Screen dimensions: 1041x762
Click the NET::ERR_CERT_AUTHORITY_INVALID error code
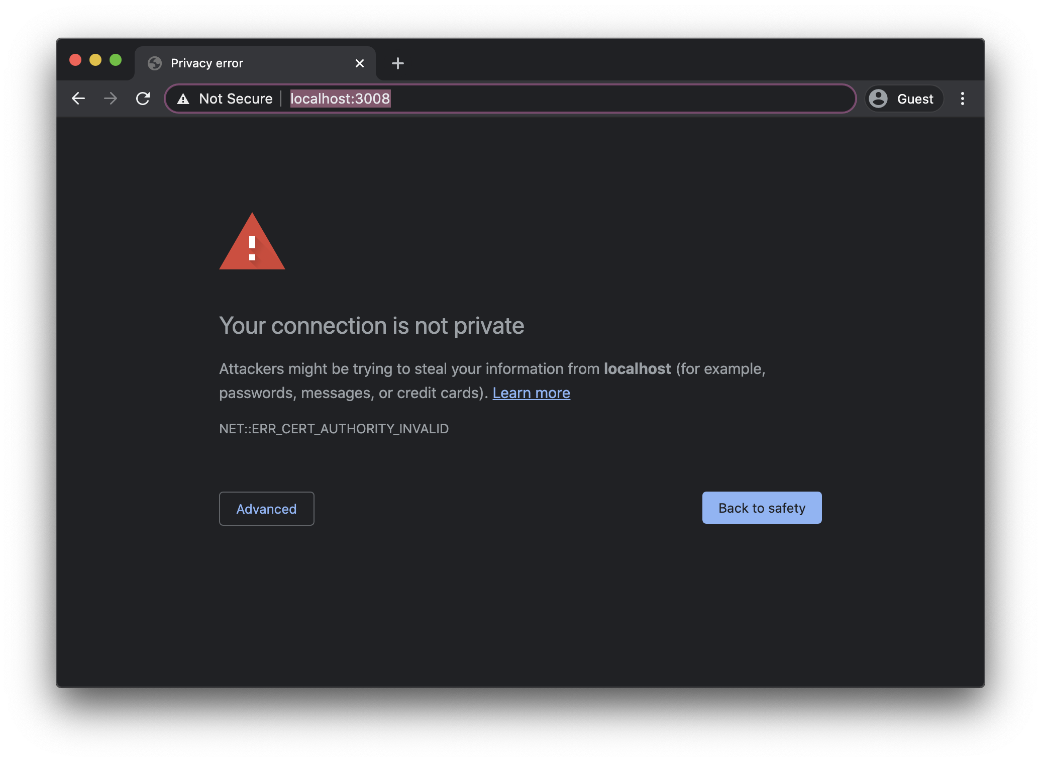[x=334, y=429]
